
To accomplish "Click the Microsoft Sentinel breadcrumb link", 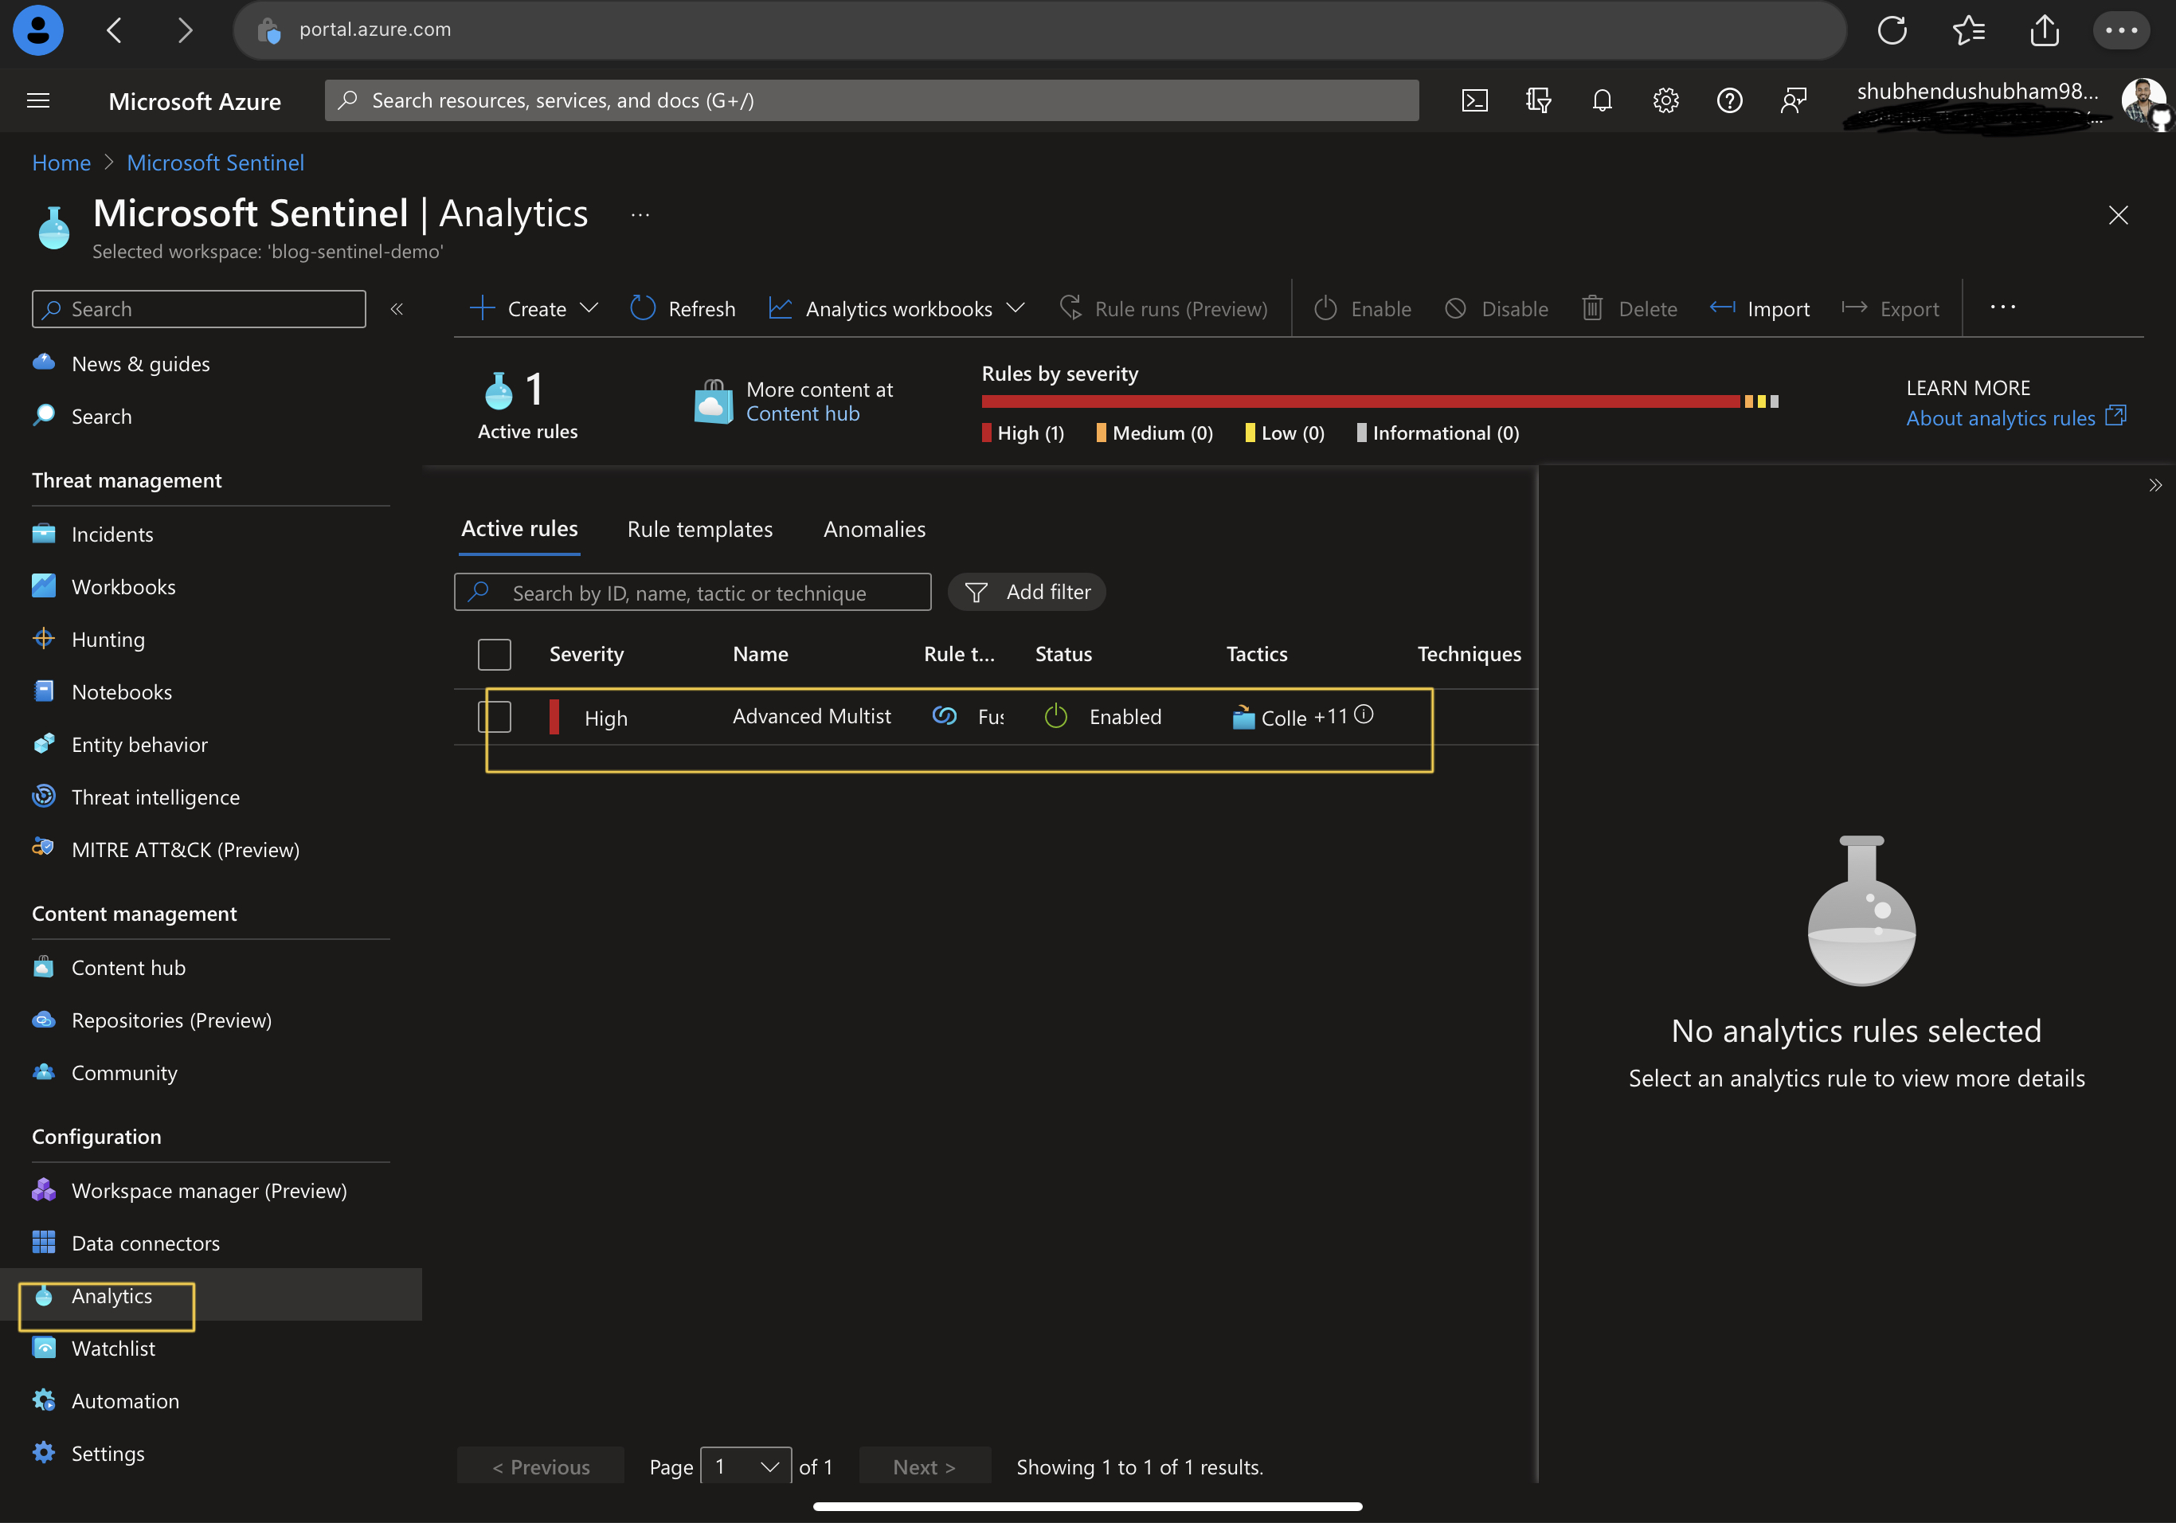I will pyautogui.click(x=215, y=163).
